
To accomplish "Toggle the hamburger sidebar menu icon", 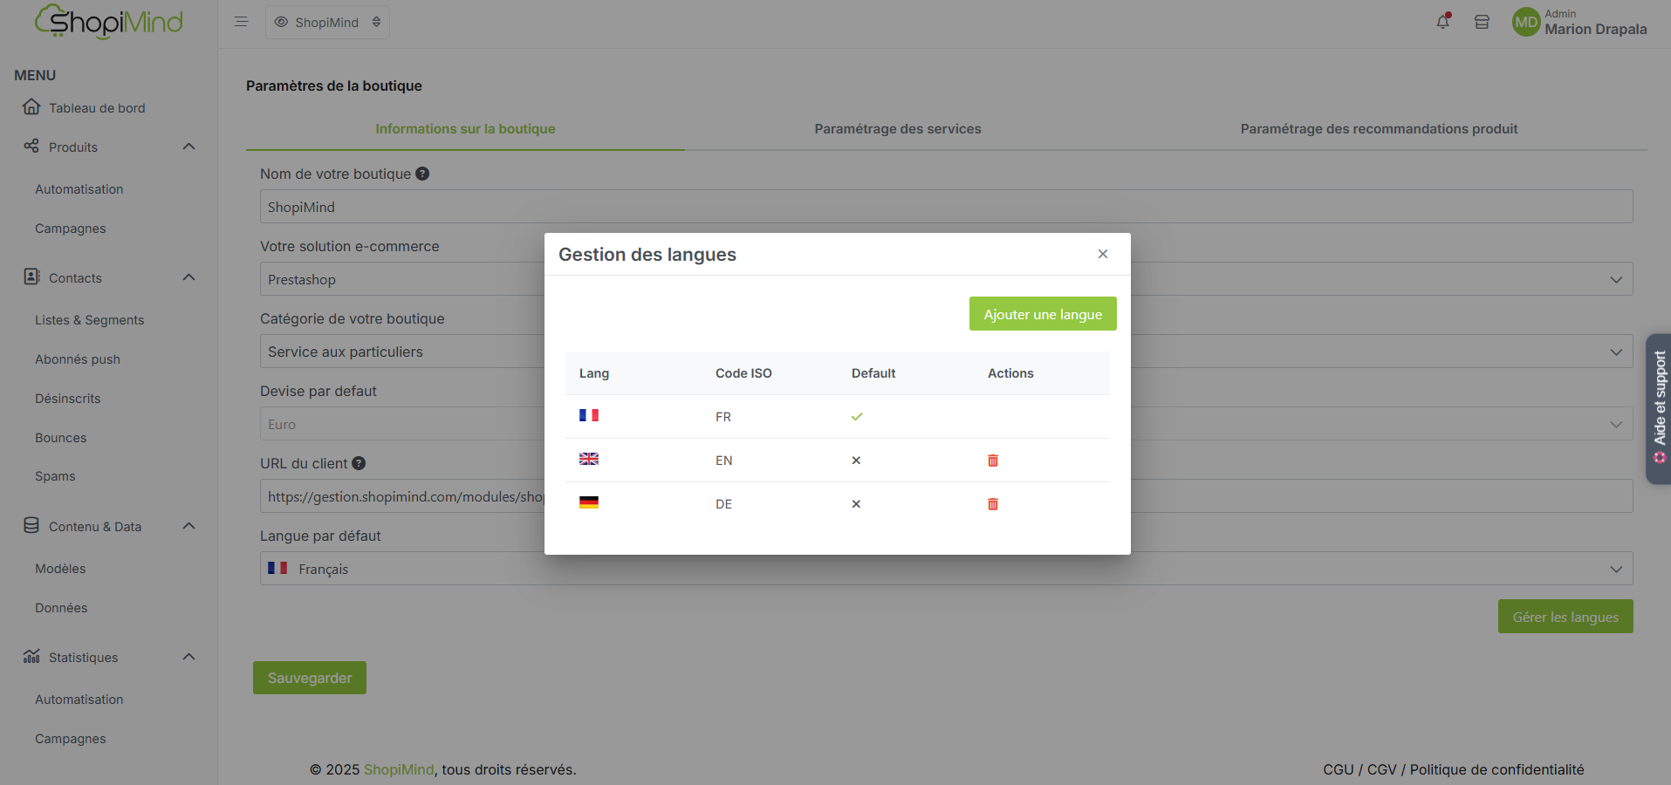I will [x=242, y=22].
